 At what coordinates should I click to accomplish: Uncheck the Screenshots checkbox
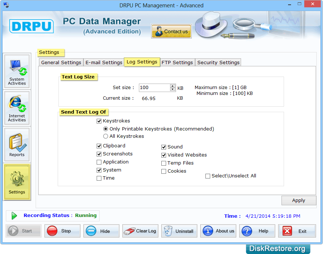pos(99,154)
